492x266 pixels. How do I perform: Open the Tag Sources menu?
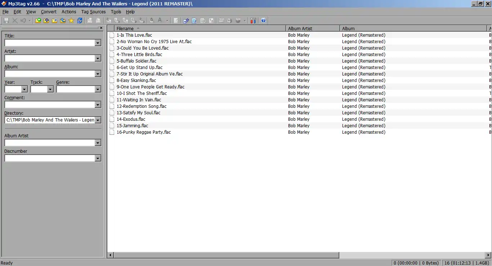click(94, 12)
